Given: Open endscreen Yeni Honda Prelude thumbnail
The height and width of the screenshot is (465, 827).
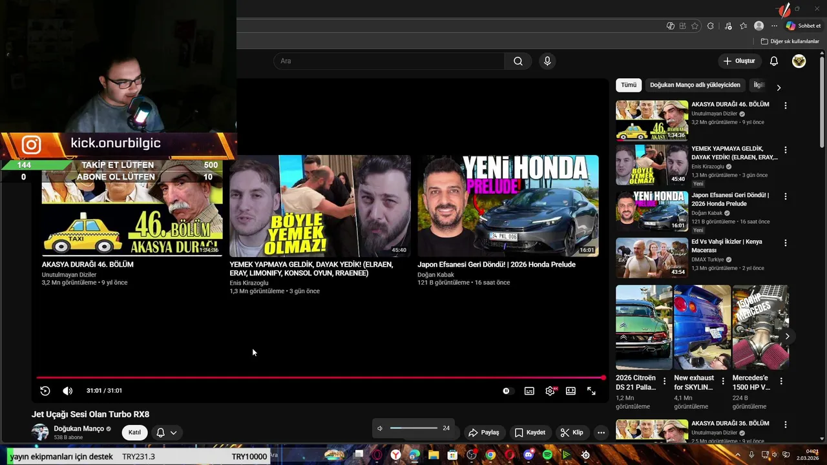Looking at the screenshot, I should (508, 206).
